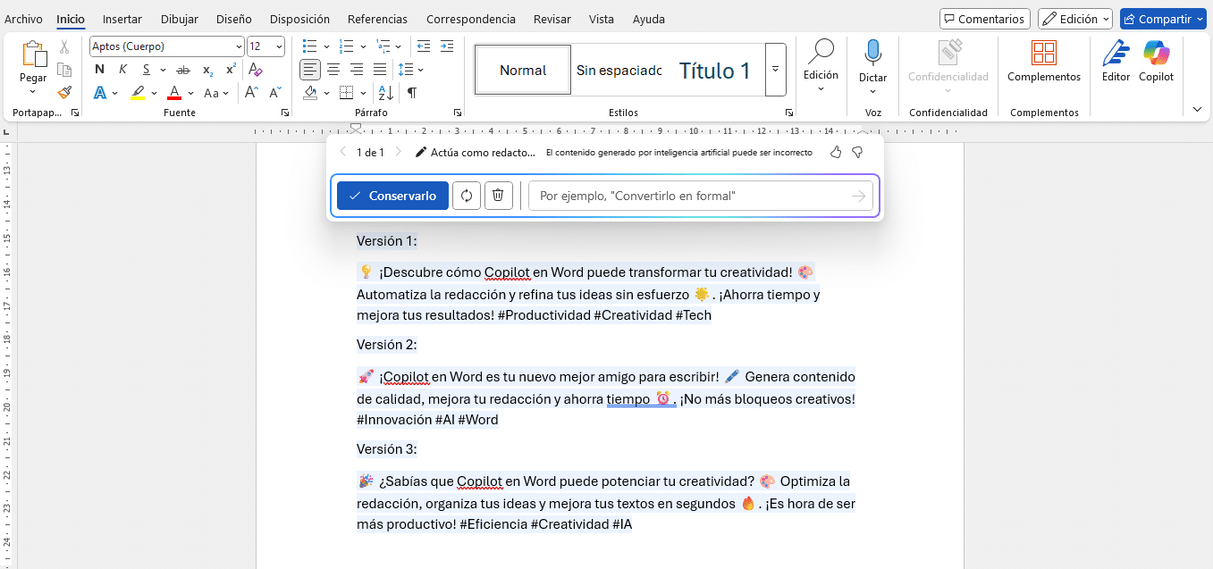Open the Editor pen icon
1213x569 pixels.
[1116, 54]
